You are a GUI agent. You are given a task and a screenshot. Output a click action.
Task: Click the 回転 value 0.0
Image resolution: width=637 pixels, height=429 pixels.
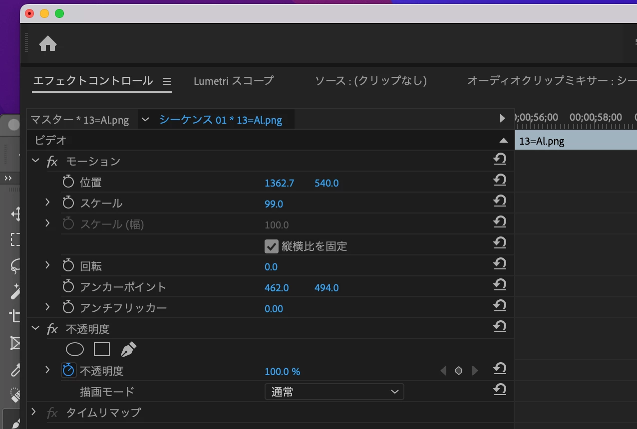[271, 267]
